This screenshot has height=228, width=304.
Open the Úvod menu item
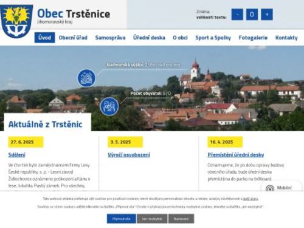44,38
